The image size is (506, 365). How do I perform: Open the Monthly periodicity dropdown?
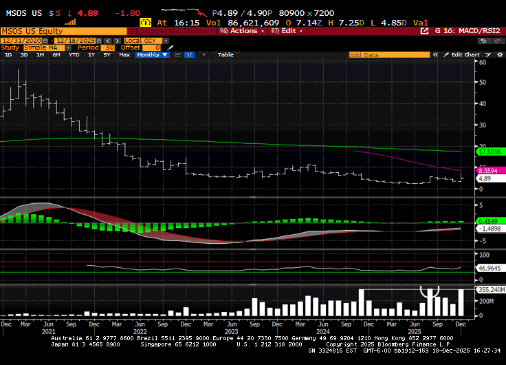click(152, 54)
